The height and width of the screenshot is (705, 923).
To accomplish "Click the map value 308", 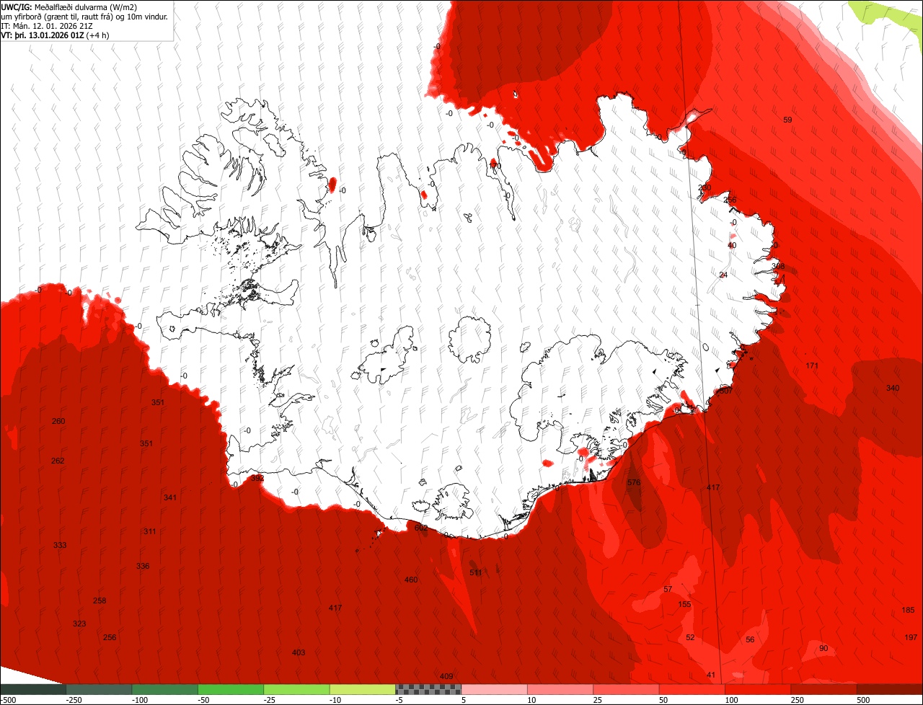I will 777,266.
